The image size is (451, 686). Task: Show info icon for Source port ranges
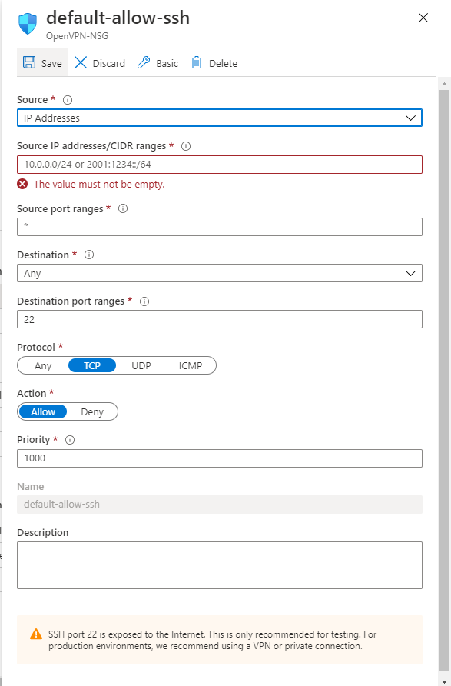[123, 208]
